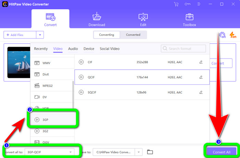Expand the Add Files dropdown arrow
The width and height of the screenshot is (240, 158).
40,35
